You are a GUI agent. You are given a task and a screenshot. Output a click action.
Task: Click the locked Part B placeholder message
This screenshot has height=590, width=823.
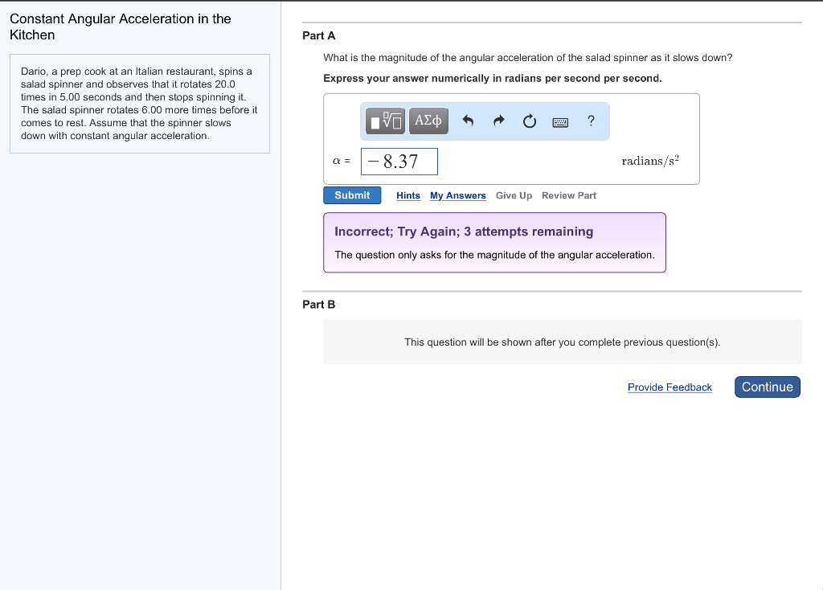(562, 342)
